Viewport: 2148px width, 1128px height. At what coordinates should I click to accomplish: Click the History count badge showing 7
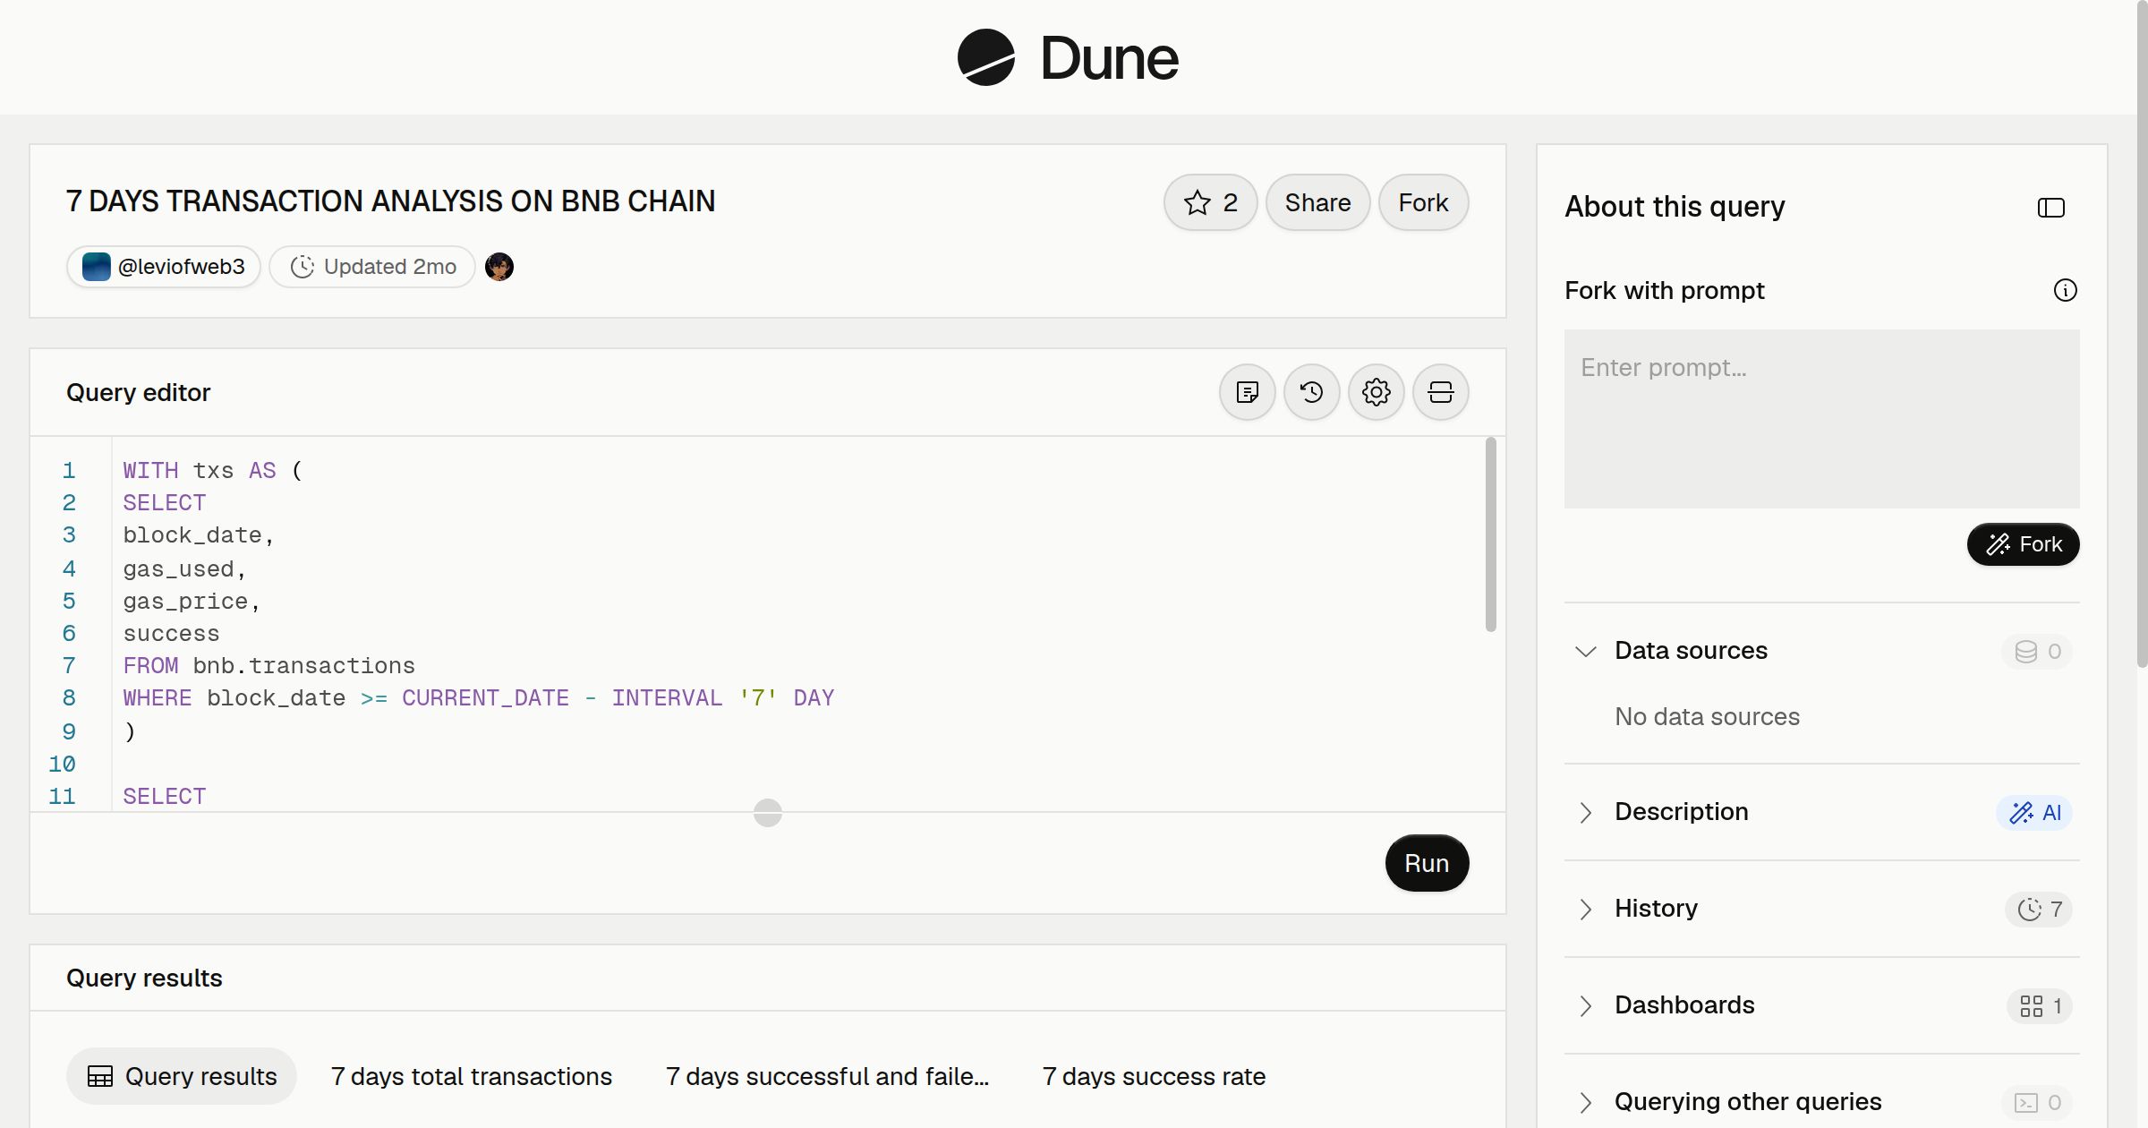[2039, 910]
